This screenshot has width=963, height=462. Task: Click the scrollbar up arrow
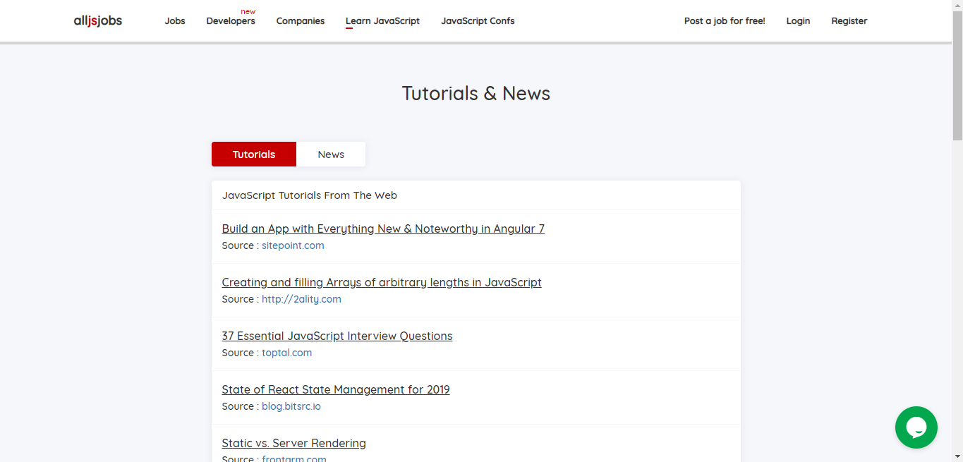coord(957,5)
